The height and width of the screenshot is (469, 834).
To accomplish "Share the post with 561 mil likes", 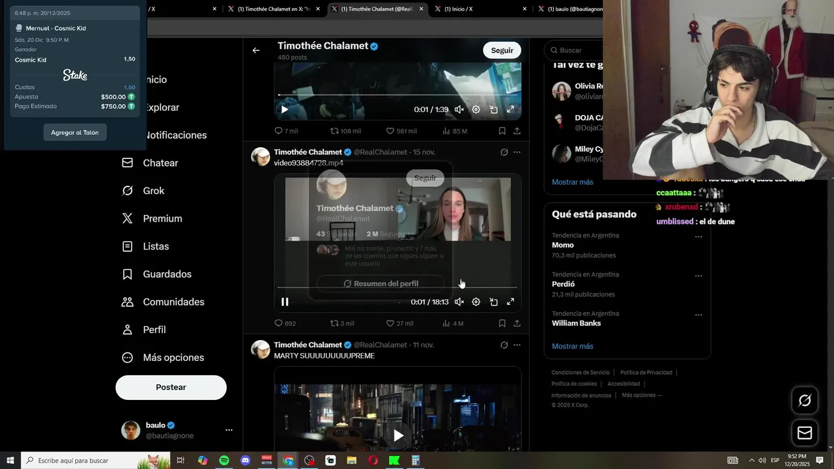I will coord(517,131).
